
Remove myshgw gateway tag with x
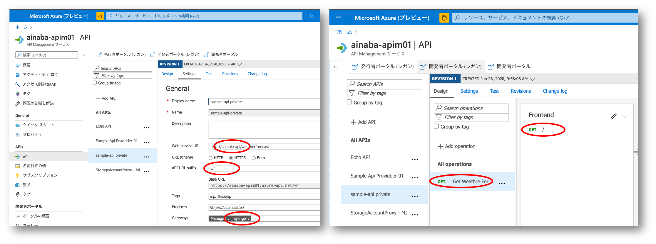pyautogui.click(x=249, y=219)
